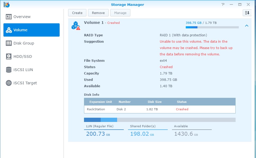
Task: Click the Volume cubes icon in sidebar
Action: click(9, 30)
